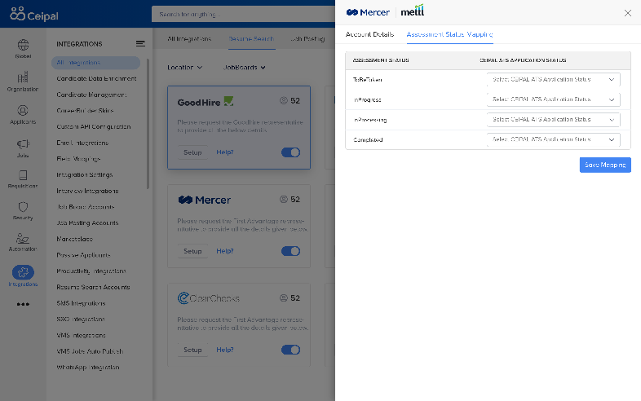The image size is (641, 401).
Task: Open Integration Settings menu item
Action: click(x=85, y=174)
